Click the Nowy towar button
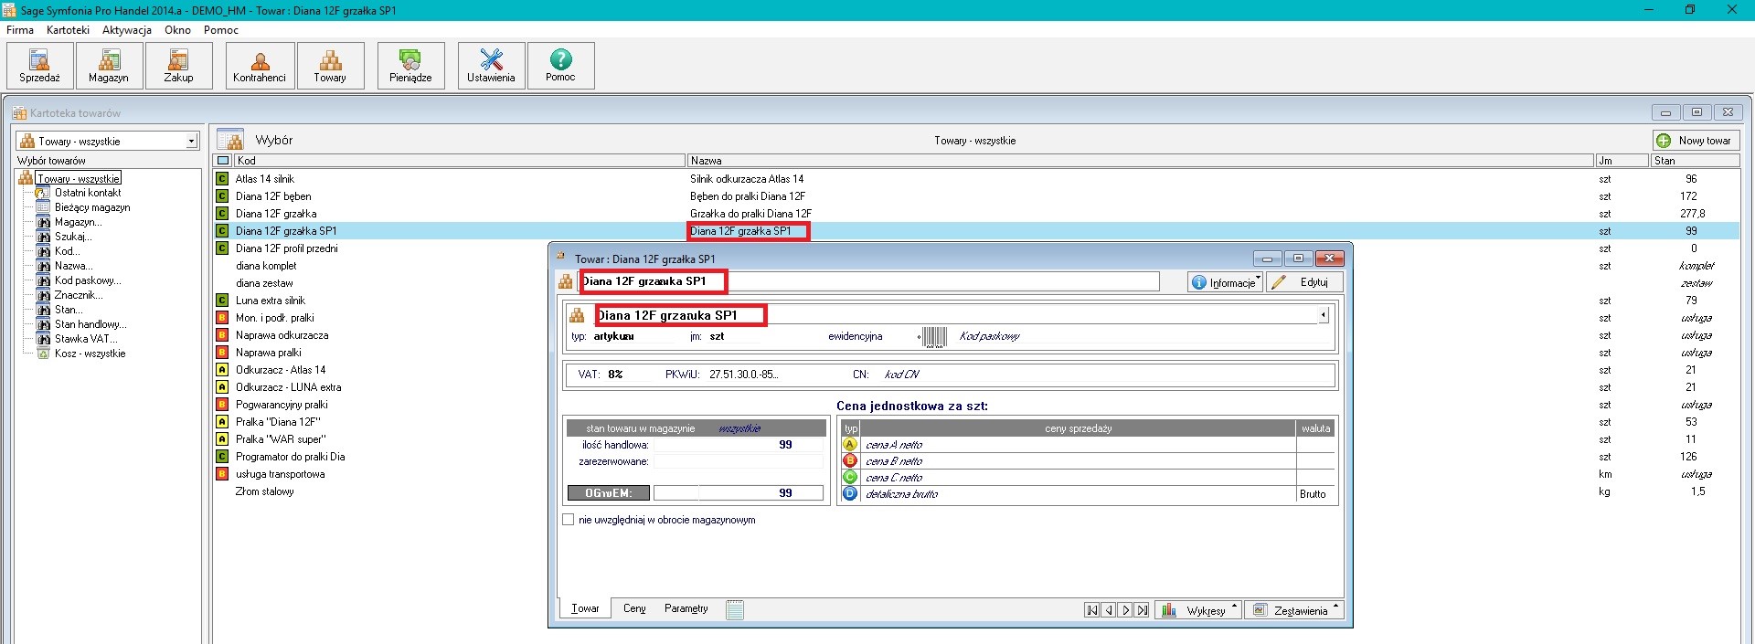The height and width of the screenshot is (644, 1755). (1696, 141)
